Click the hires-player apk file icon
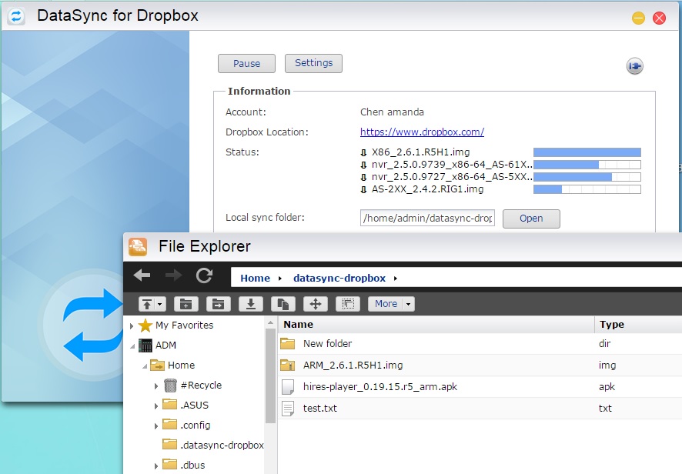This screenshot has height=474, width=682. (x=287, y=386)
